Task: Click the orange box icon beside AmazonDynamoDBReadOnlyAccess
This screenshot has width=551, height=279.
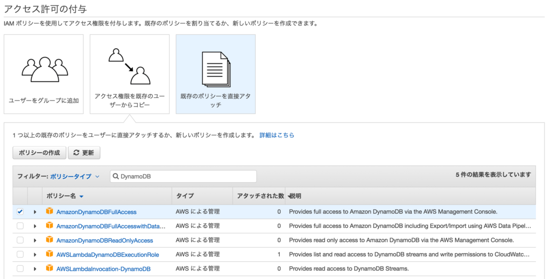Action: pos(50,240)
